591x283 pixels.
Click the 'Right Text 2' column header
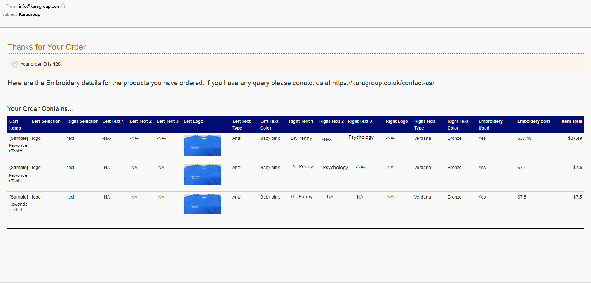pyautogui.click(x=332, y=121)
